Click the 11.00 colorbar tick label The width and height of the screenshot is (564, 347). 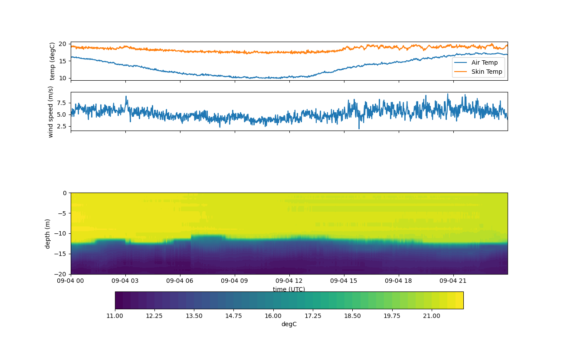(115, 316)
